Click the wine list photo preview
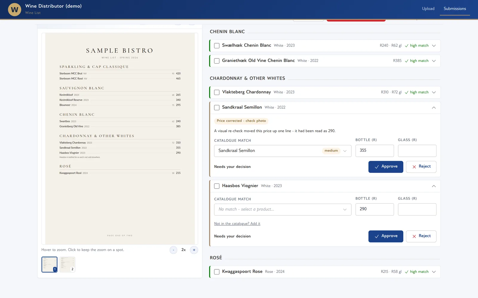 (x=120, y=139)
